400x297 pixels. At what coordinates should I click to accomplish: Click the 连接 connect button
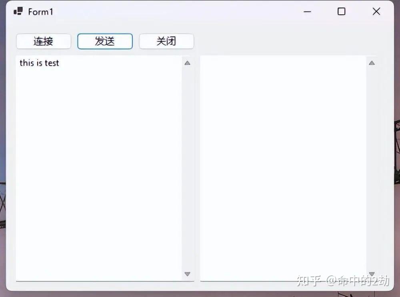[43, 41]
